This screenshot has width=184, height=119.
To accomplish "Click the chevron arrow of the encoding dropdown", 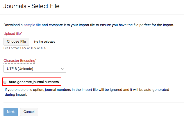I will click(62, 69).
